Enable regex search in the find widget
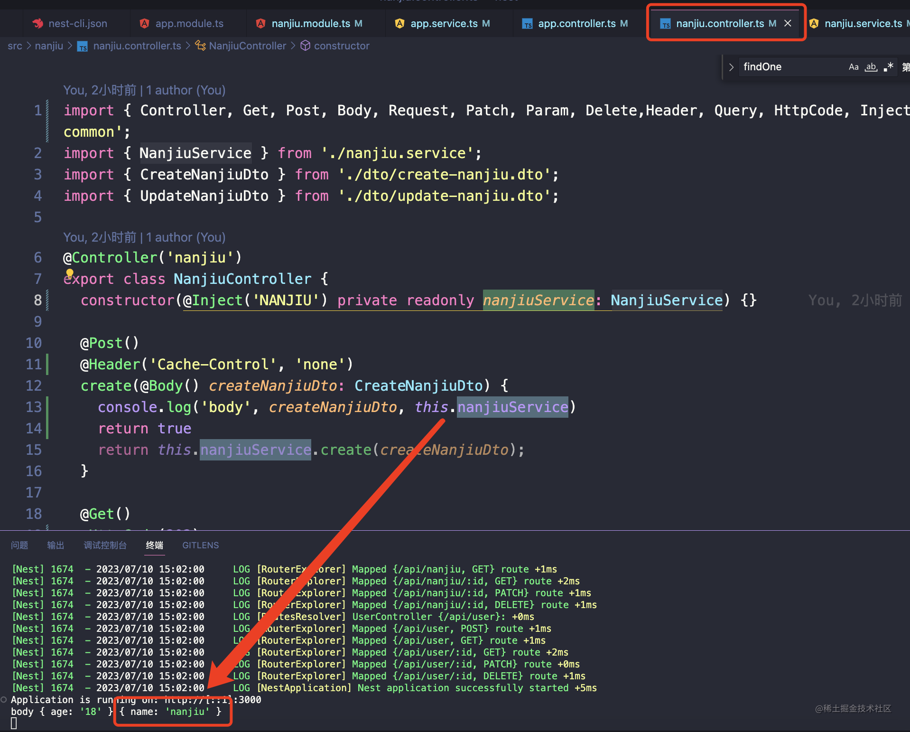Screen dimensions: 910x732 point(889,66)
